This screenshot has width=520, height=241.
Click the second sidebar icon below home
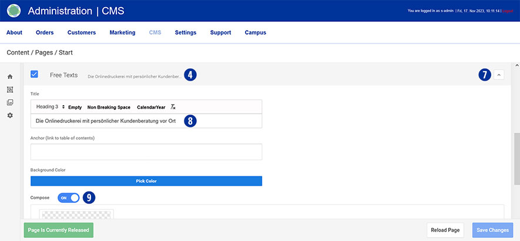tap(10, 90)
